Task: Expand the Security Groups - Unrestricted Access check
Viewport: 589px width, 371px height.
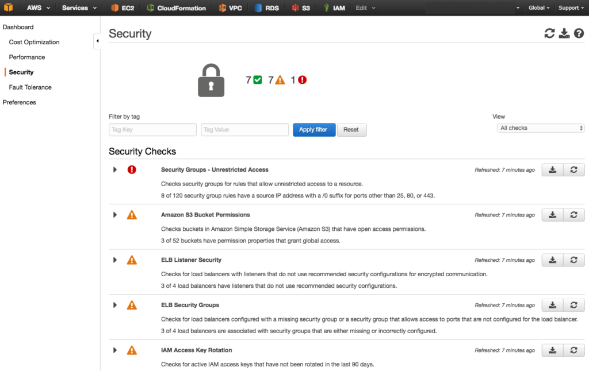Action: 114,169
